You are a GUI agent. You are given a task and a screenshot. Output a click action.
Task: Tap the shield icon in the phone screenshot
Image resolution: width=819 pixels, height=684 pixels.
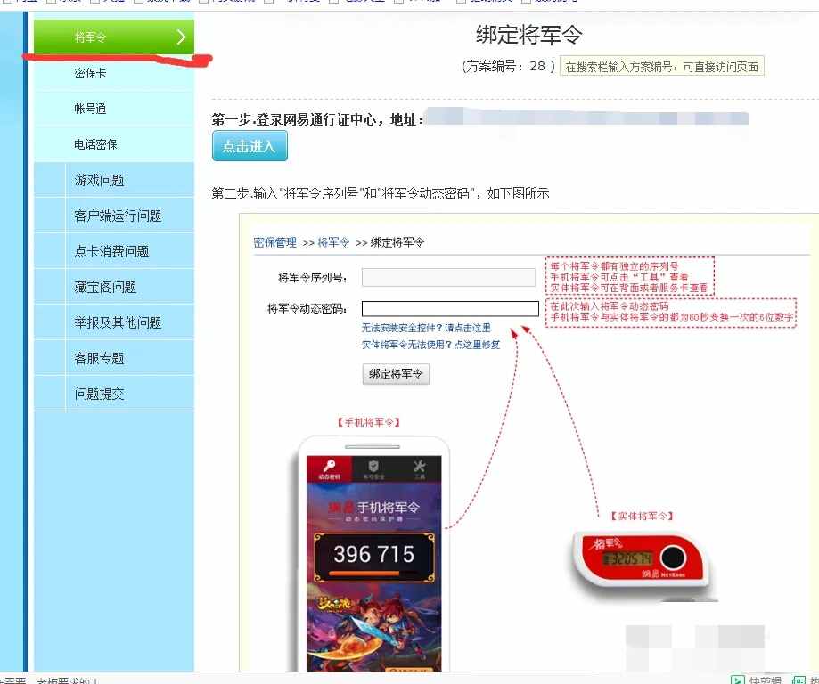point(374,466)
